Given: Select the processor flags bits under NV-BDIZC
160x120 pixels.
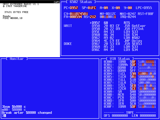Looking at the screenshot, I should (x=108, y=17).
